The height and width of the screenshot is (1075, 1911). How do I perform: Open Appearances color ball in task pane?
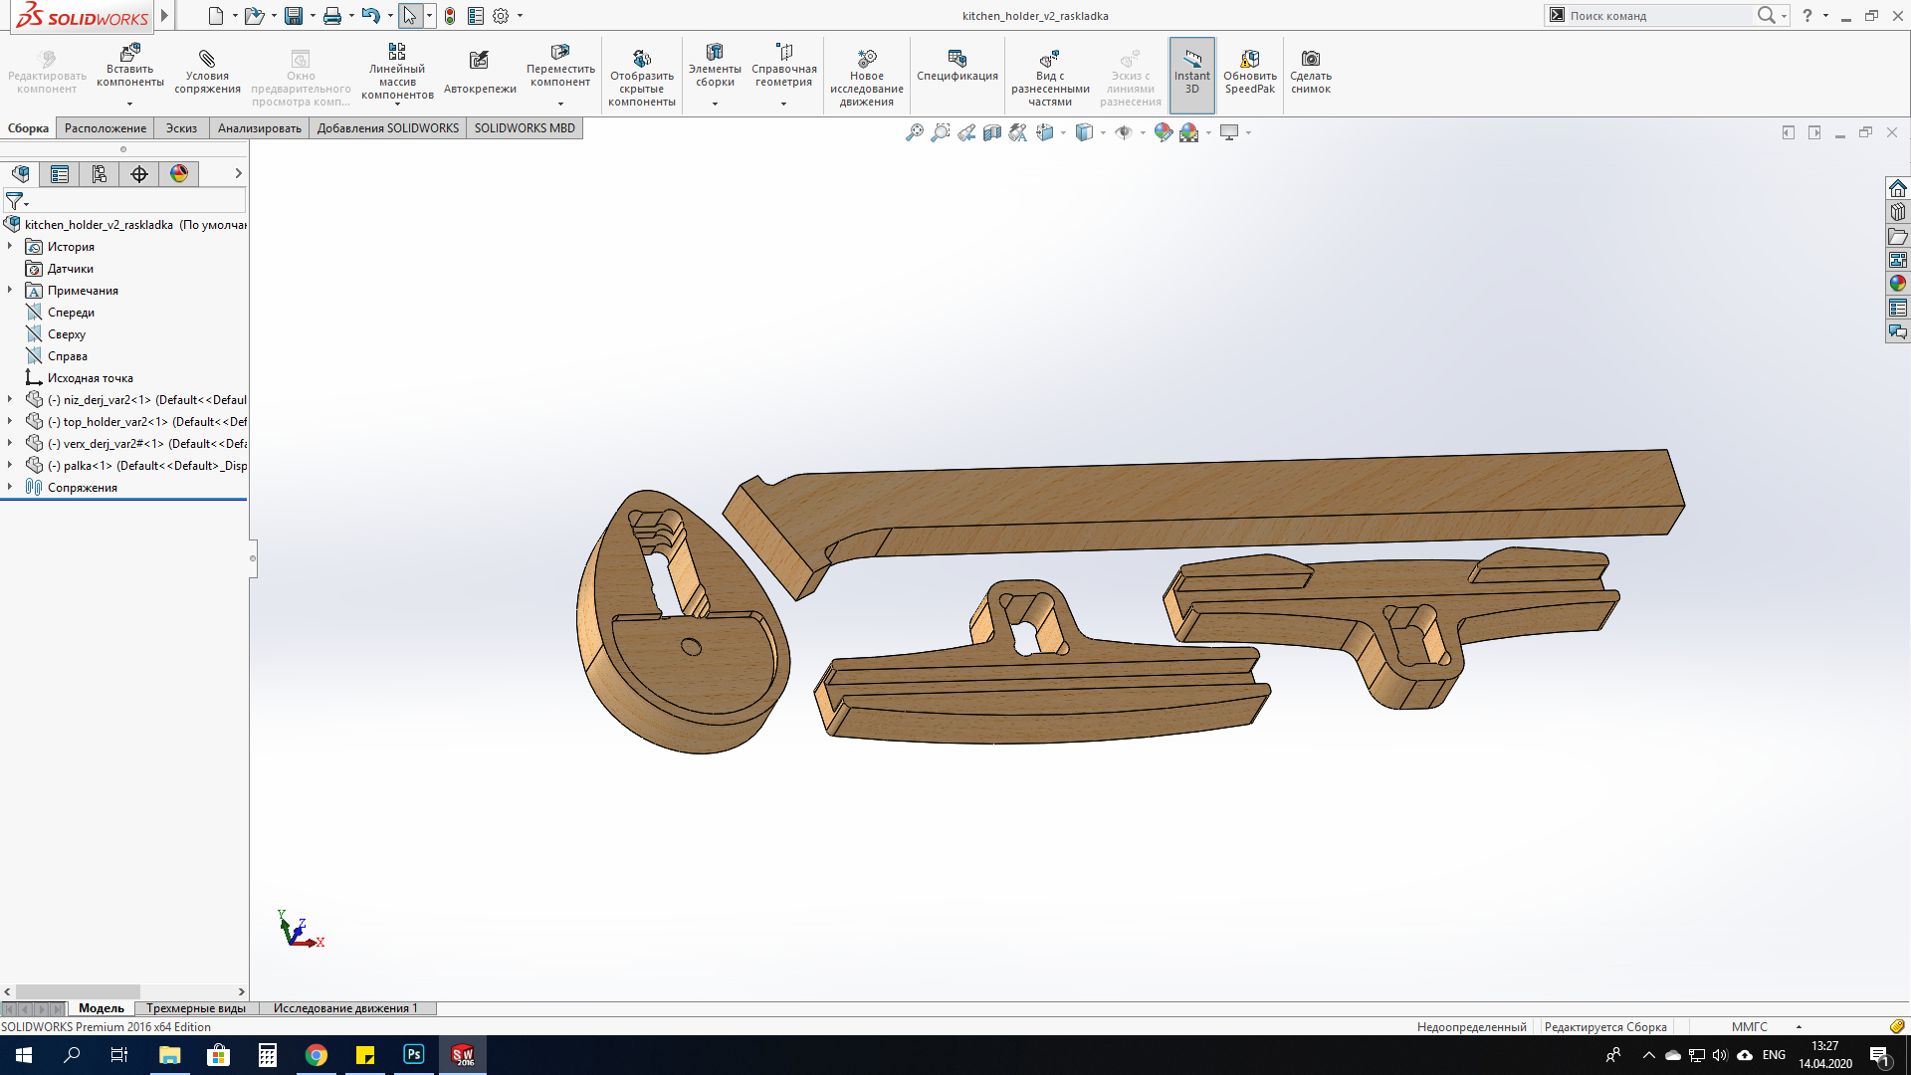coord(1898,284)
